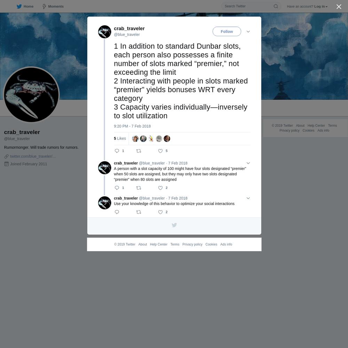Go to the Home tab

(x=25, y=6)
